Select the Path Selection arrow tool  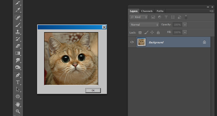click(x=18, y=89)
